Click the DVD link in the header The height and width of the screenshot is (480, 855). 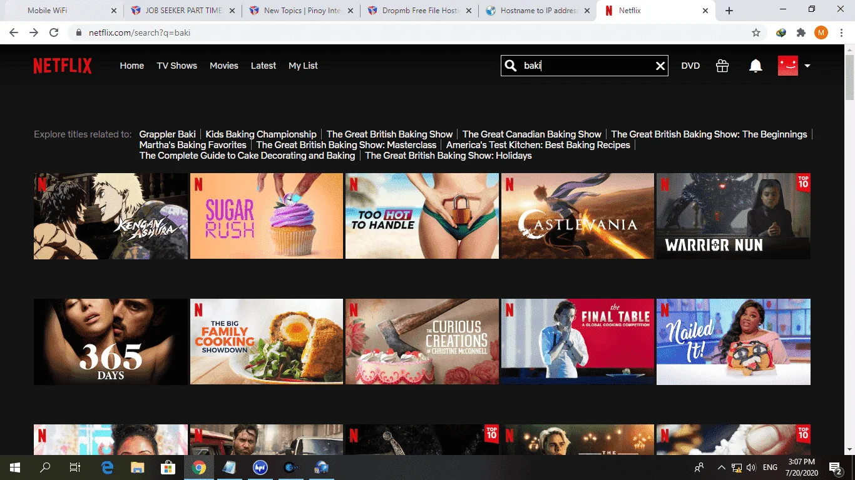(690, 66)
